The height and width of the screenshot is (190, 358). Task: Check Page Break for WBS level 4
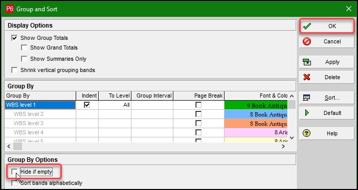point(198,132)
